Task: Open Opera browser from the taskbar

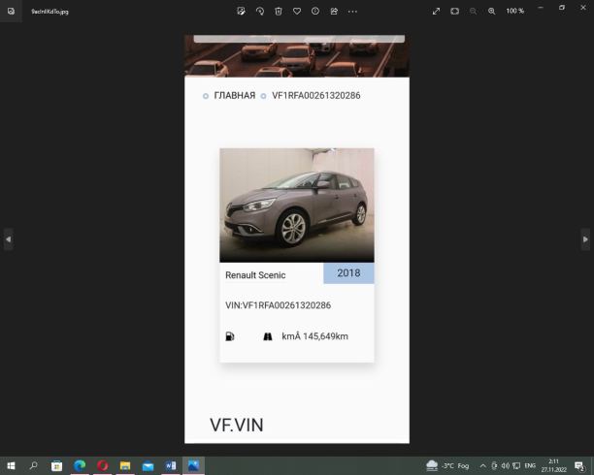Action: [102, 465]
